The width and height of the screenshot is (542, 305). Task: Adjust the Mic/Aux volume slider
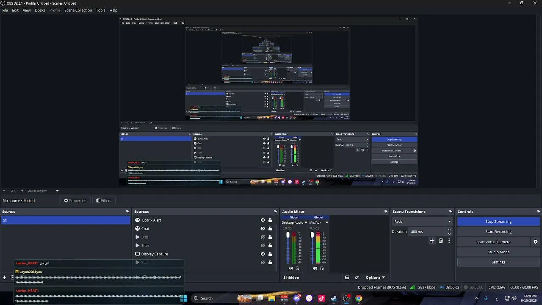(312, 235)
